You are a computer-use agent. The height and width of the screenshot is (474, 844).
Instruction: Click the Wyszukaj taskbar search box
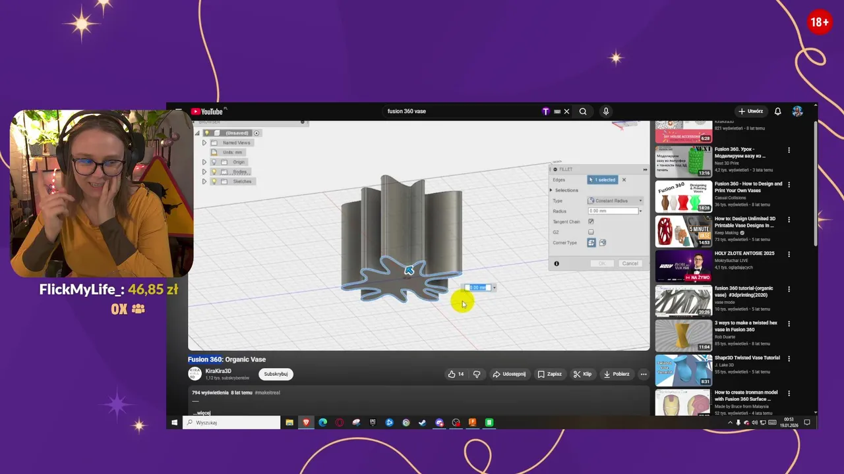click(x=232, y=423)
